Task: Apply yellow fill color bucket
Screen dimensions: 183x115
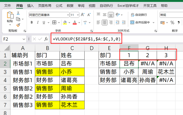Action: pos(65,22)
